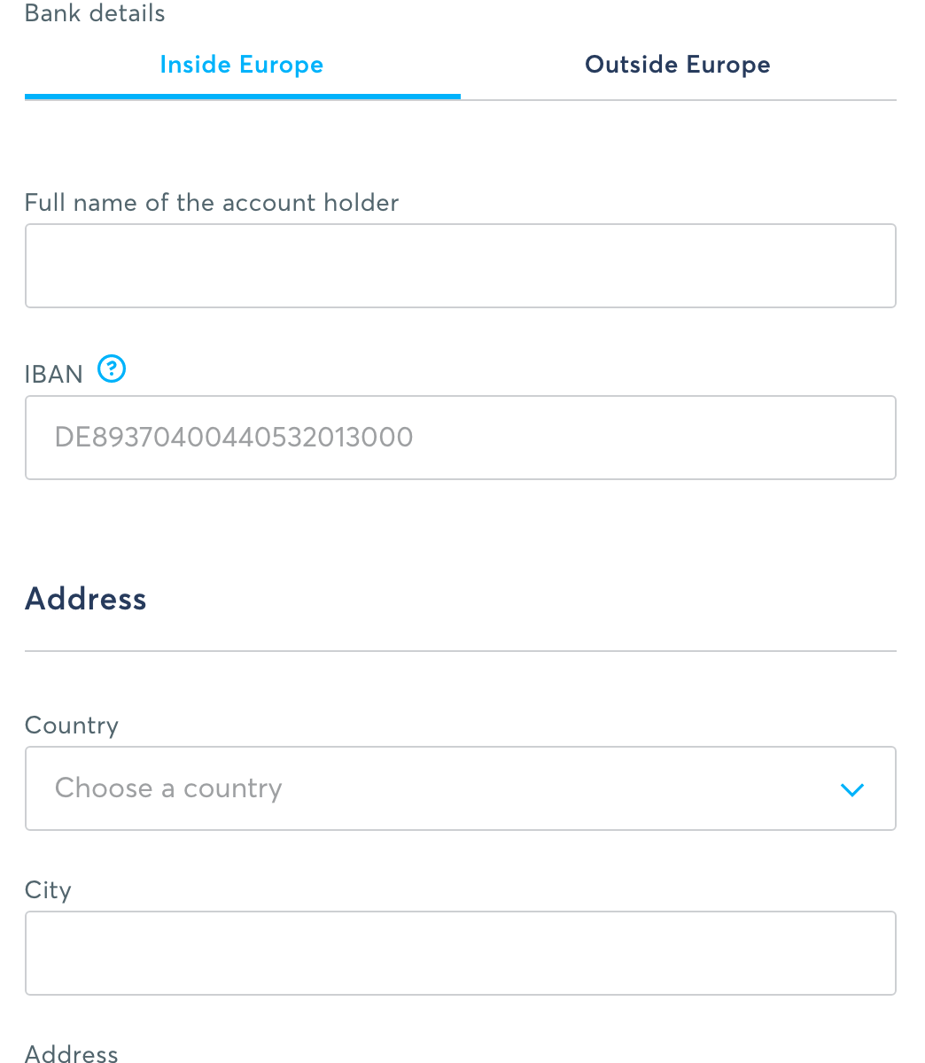
Task: Click the City label text
Action: click(48, 890)
